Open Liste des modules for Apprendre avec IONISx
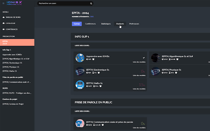The height and width of the screenshot is (131, 210). click(139, 62)
